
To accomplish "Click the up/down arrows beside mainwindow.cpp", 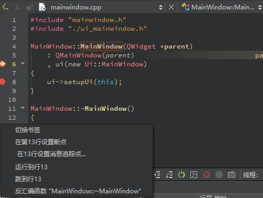I will tap(161, 7).
